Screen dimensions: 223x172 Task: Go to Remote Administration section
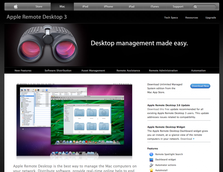tap(163, 70)
